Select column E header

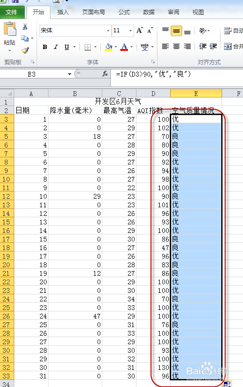[196, 94]
